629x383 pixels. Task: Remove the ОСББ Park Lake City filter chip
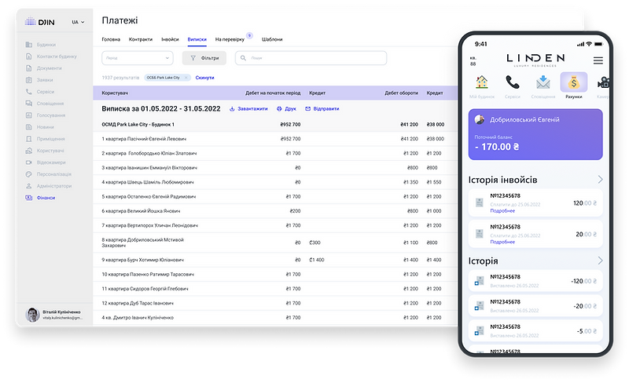click(x=186, y=78)
